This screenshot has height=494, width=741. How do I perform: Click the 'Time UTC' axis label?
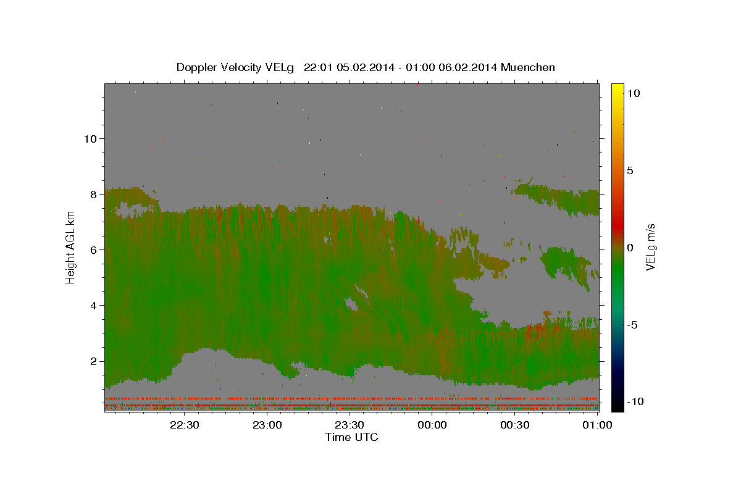tap(351, 437)
